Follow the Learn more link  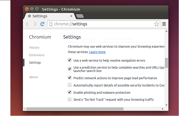[x=97, y=52]
